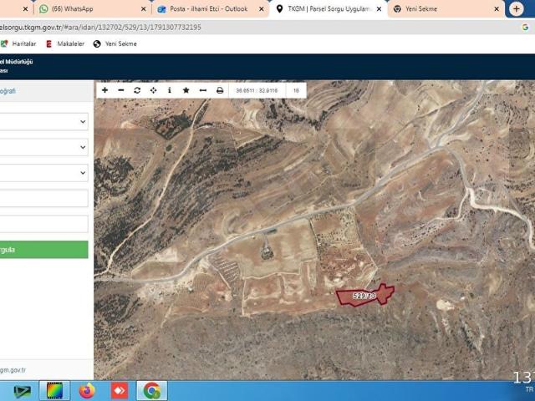
Task: Close the TKGM Parsel Sorgu tab
Action: pyautogui.click(x=379, y=9)
